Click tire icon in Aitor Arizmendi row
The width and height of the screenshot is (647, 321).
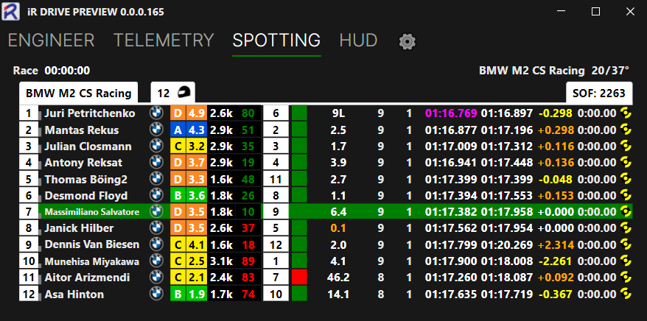click(626, 278)
